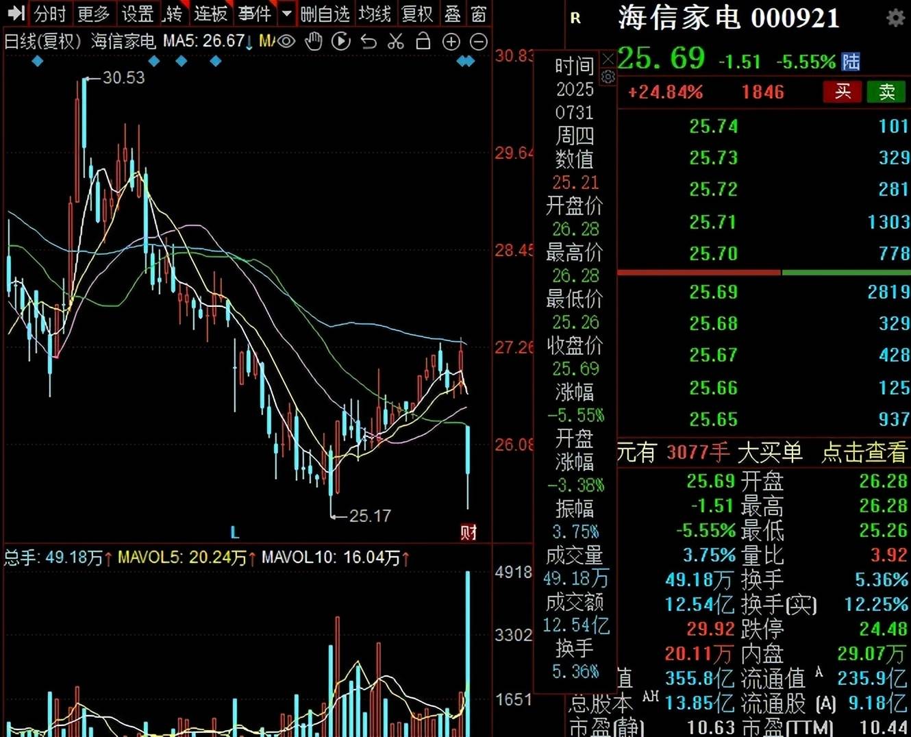Click the 日线(复权) period label
The width and height of the screenshot is (911, 737).
tap(42, 42)
